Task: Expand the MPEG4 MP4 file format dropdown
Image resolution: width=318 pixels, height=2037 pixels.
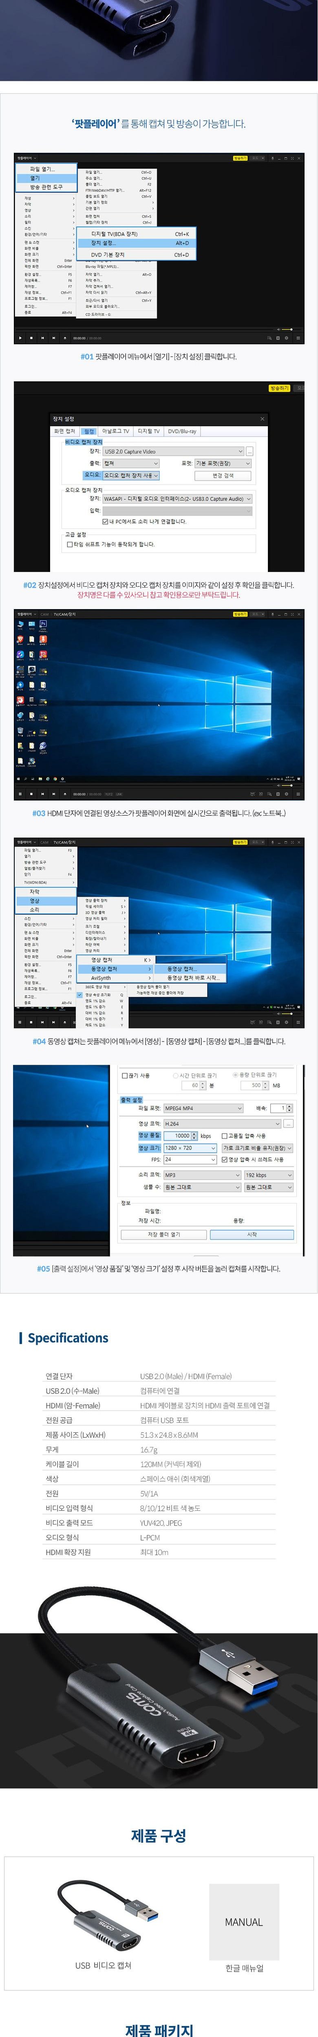Action: click(x=203, y=1108)
